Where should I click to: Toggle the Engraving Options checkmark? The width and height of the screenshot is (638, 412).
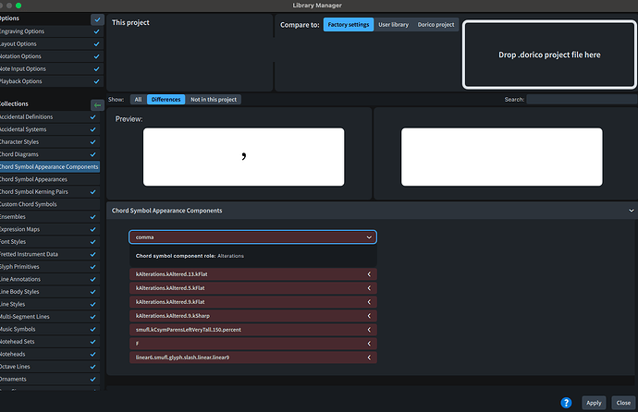pyautogui.click(x=96, y=31)
